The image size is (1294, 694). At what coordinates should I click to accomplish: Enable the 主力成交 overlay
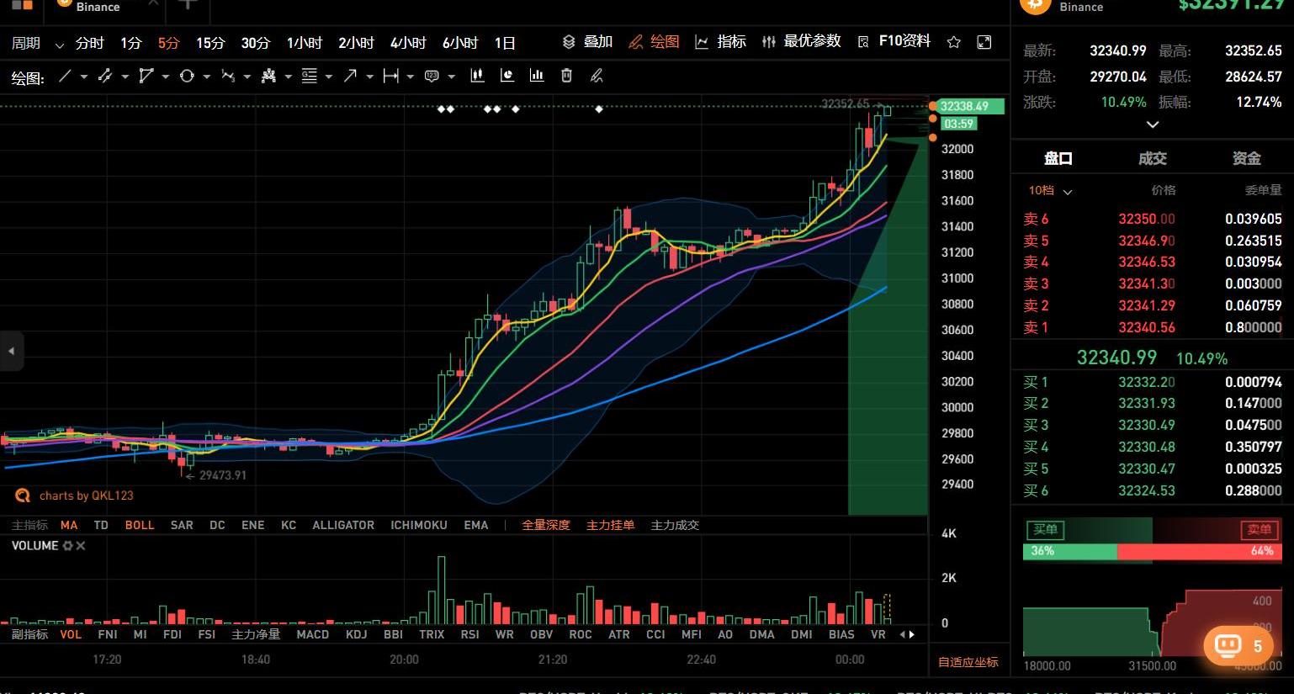tap(675, 525)
